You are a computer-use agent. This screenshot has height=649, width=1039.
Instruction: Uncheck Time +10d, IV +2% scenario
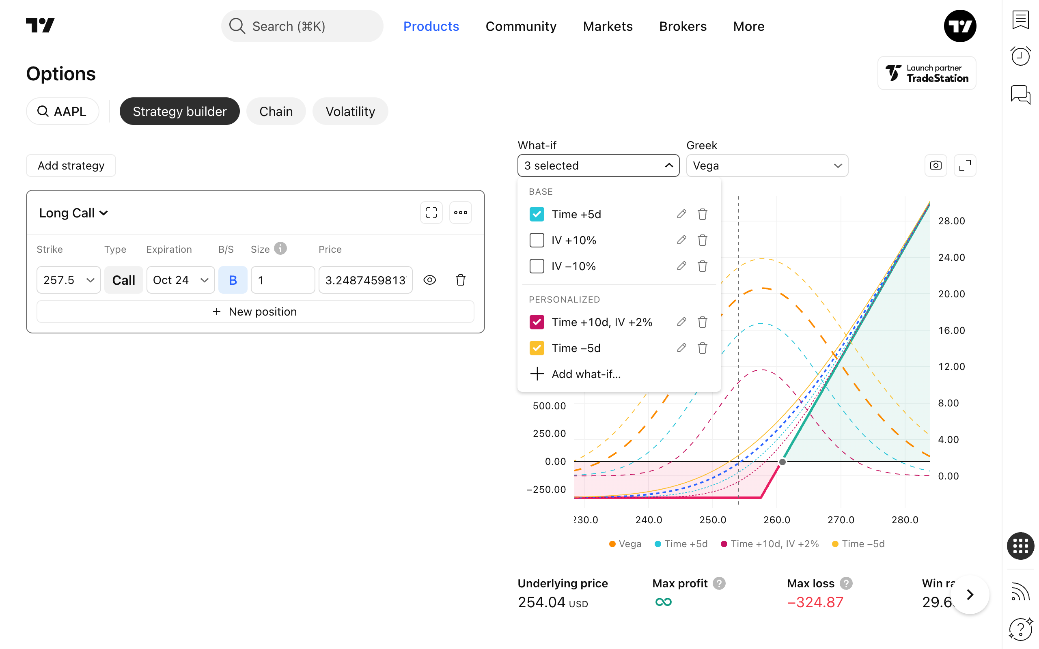[x=537, y=322]
